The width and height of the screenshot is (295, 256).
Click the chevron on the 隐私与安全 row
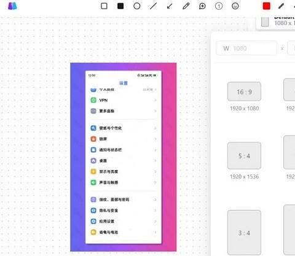click(x=155, y=211)
